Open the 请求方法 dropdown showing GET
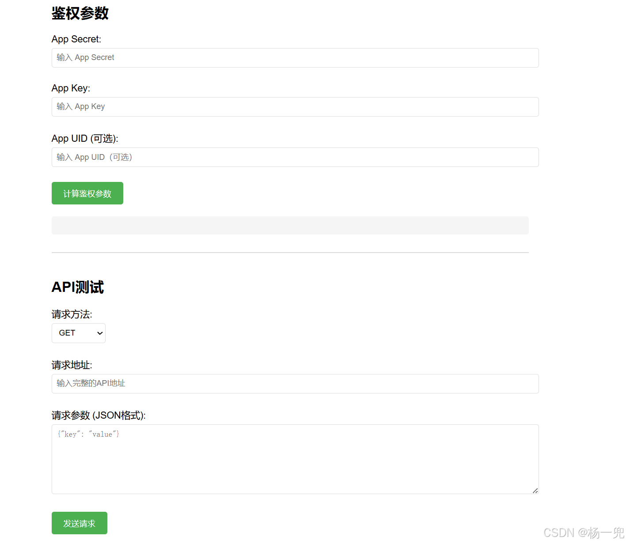This screenshot has width=626, height=544. tap(78, 333)
